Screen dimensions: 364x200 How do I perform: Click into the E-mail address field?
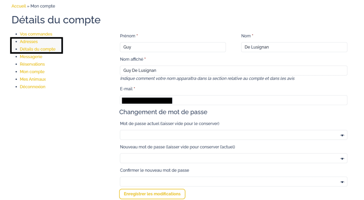click(249, 100)
